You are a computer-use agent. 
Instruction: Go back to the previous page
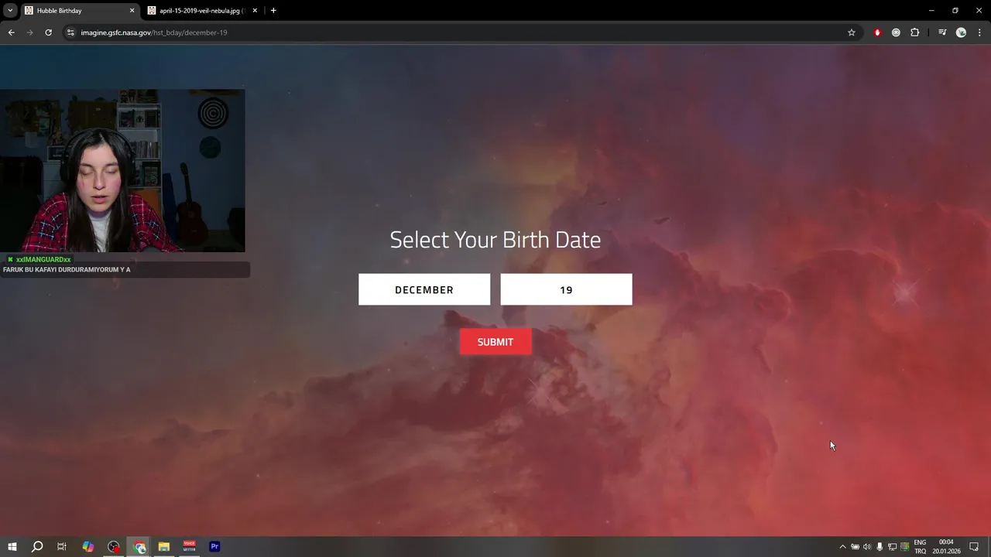11,32
